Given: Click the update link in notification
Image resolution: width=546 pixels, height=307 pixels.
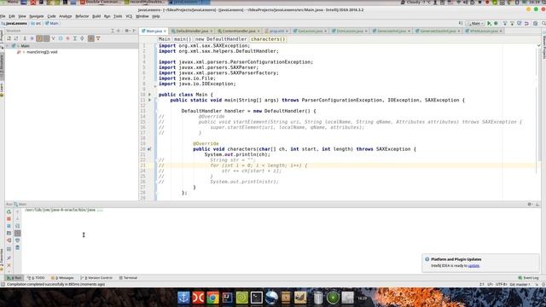Looking at the screenshot, I should [474, 265].
